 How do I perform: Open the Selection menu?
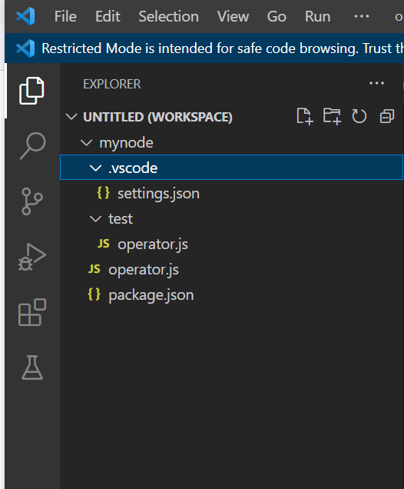pos(168,16)
